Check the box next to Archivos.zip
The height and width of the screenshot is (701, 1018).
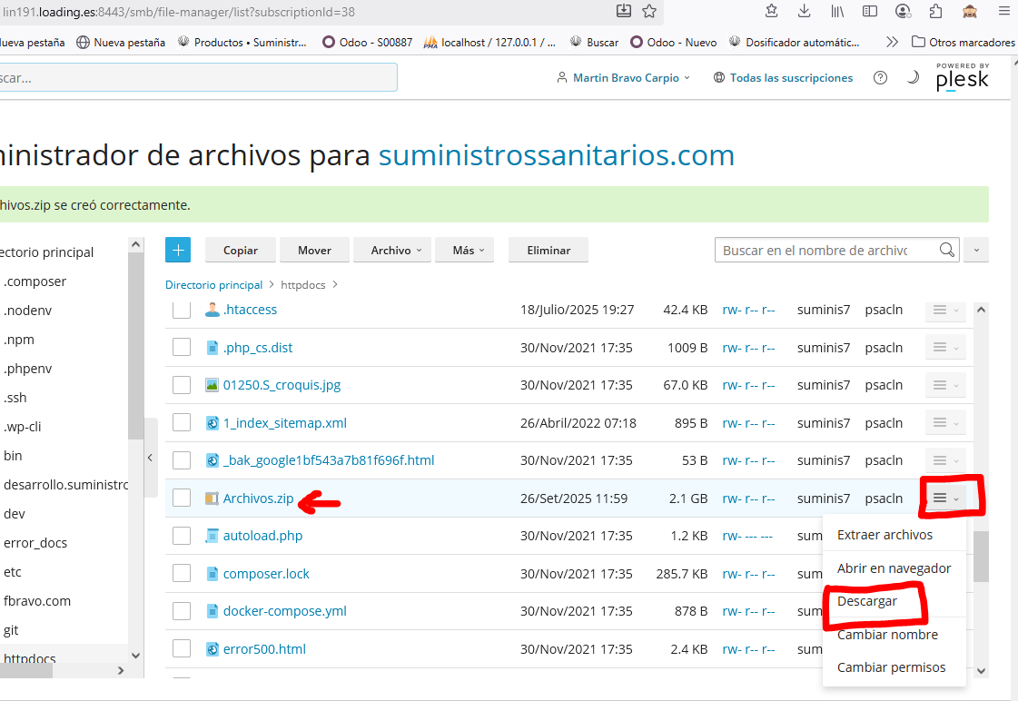182,498
